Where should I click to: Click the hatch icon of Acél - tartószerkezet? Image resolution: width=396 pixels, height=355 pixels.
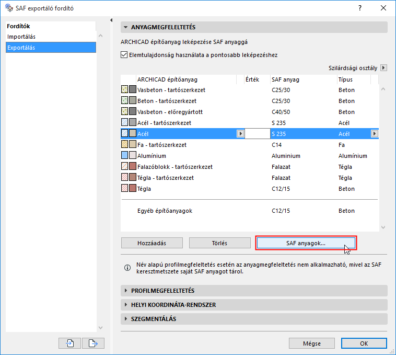(124, 122)
